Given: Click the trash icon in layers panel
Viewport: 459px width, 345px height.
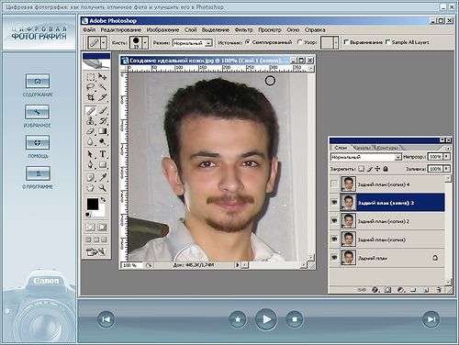Looking at the screenshot, I should (439, 289).
